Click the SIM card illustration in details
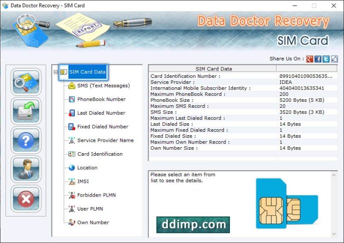The height and width of the screenshot is (243, 344). click(287, 203)
